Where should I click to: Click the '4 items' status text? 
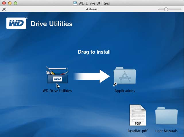click(92, 9)
